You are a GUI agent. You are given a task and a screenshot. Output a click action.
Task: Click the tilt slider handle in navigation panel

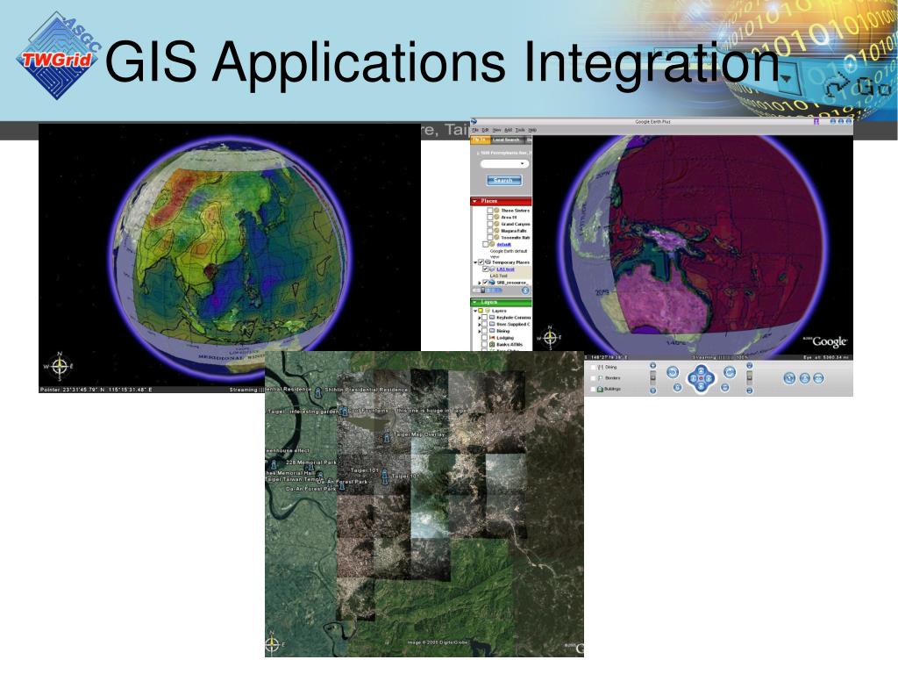750,377
